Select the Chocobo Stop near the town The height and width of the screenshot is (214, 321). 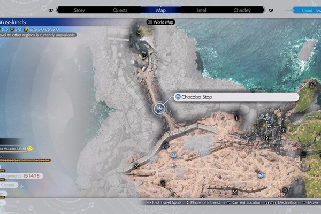point(260,175)
